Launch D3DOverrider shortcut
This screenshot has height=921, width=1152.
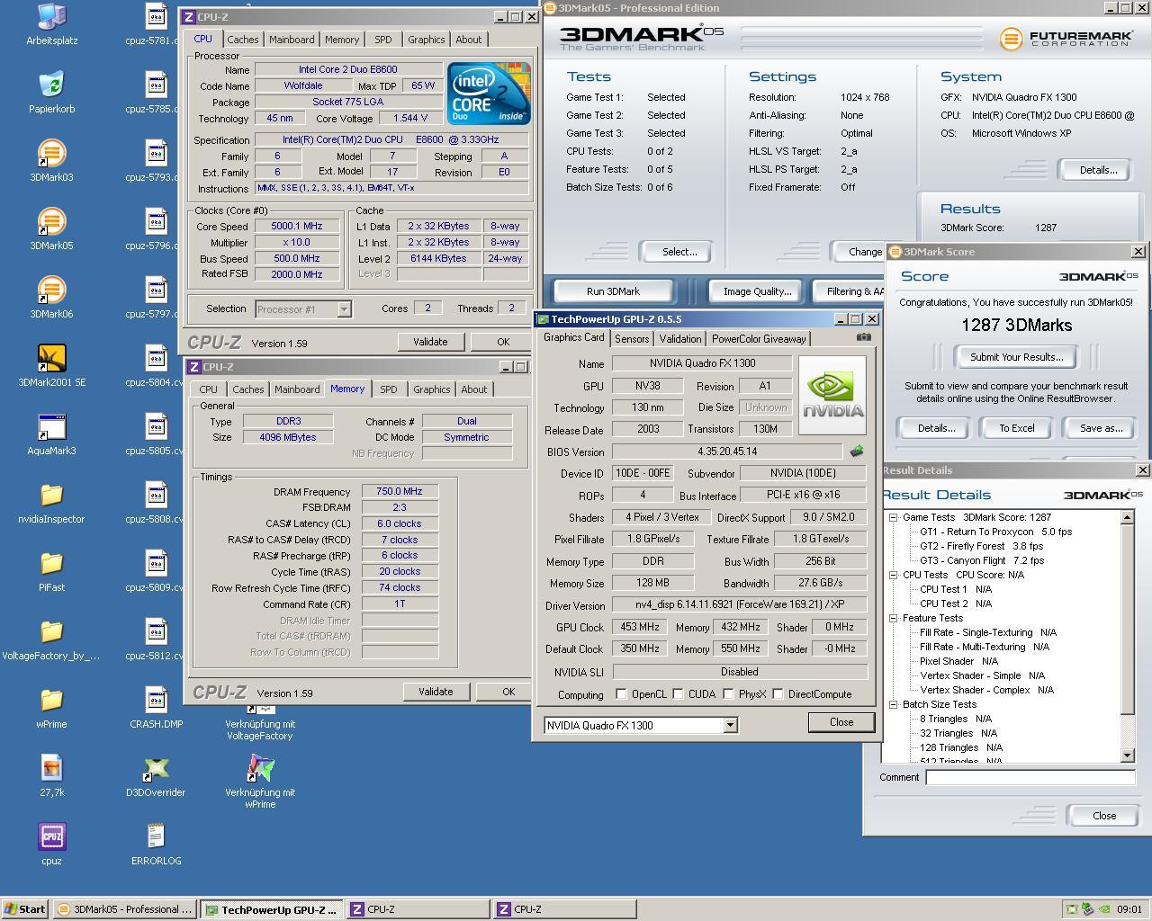[156, 776]
